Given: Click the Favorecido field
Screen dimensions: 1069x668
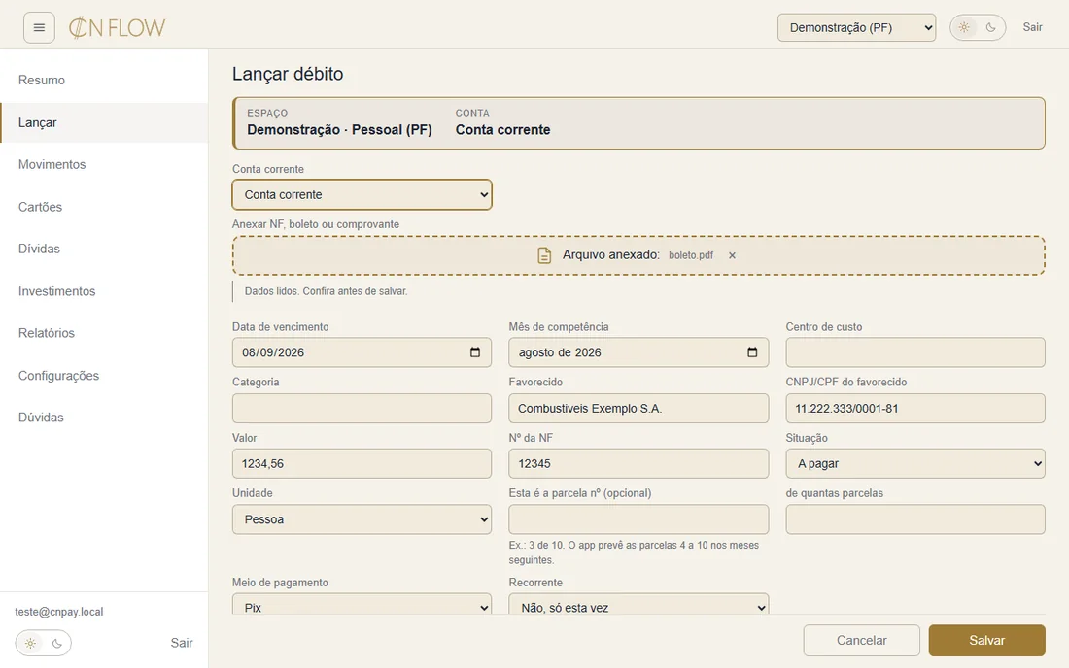Looking at the screenshot, I should click(x=638, y=409).
